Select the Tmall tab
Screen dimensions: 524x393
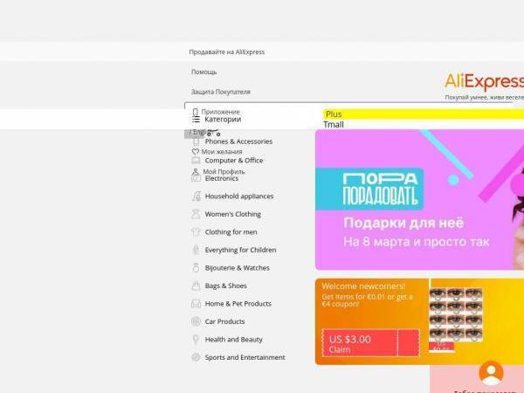click(x=334, y=125)
